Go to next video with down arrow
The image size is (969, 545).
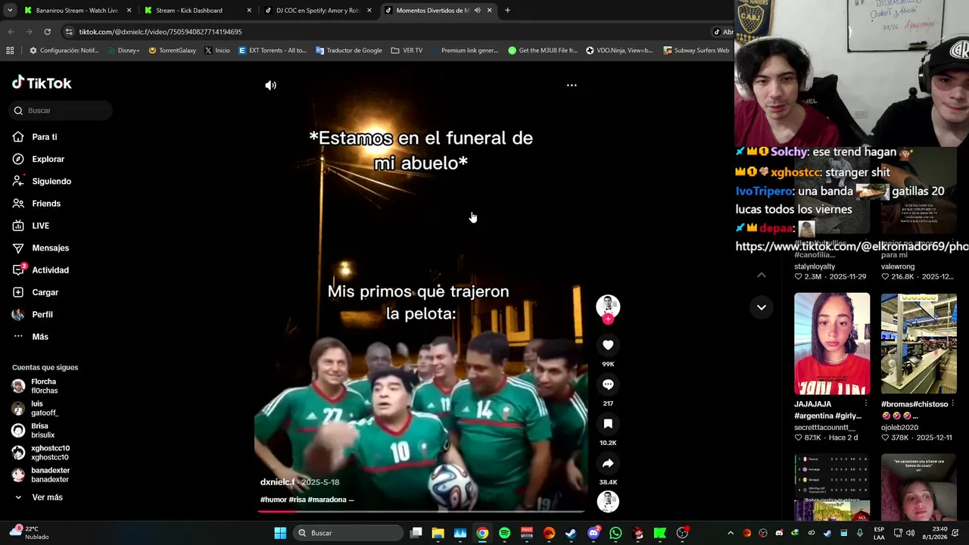tap(762, 307)
